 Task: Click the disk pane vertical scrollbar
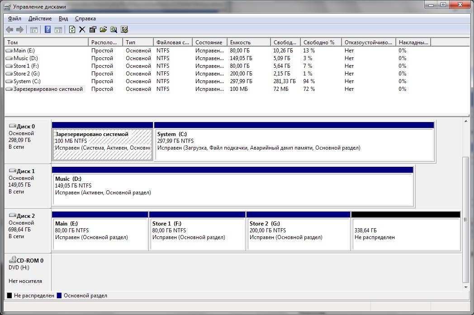coord(466,220)
